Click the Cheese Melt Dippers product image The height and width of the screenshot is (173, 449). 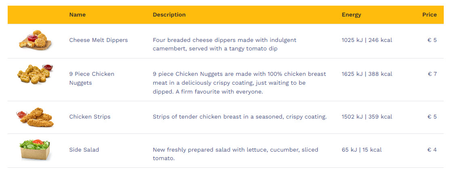[35, 40]
